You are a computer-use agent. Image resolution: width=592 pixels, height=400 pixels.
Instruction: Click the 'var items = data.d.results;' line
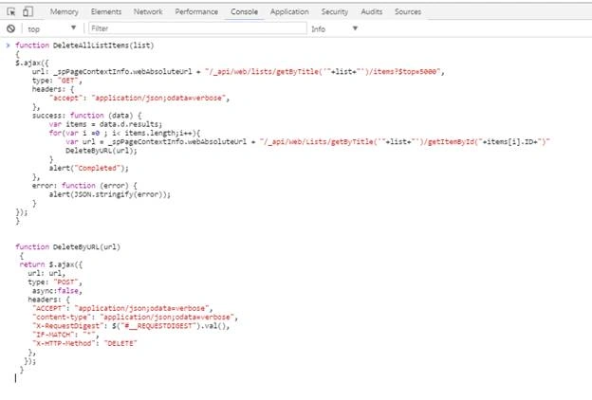pos(105,124)
